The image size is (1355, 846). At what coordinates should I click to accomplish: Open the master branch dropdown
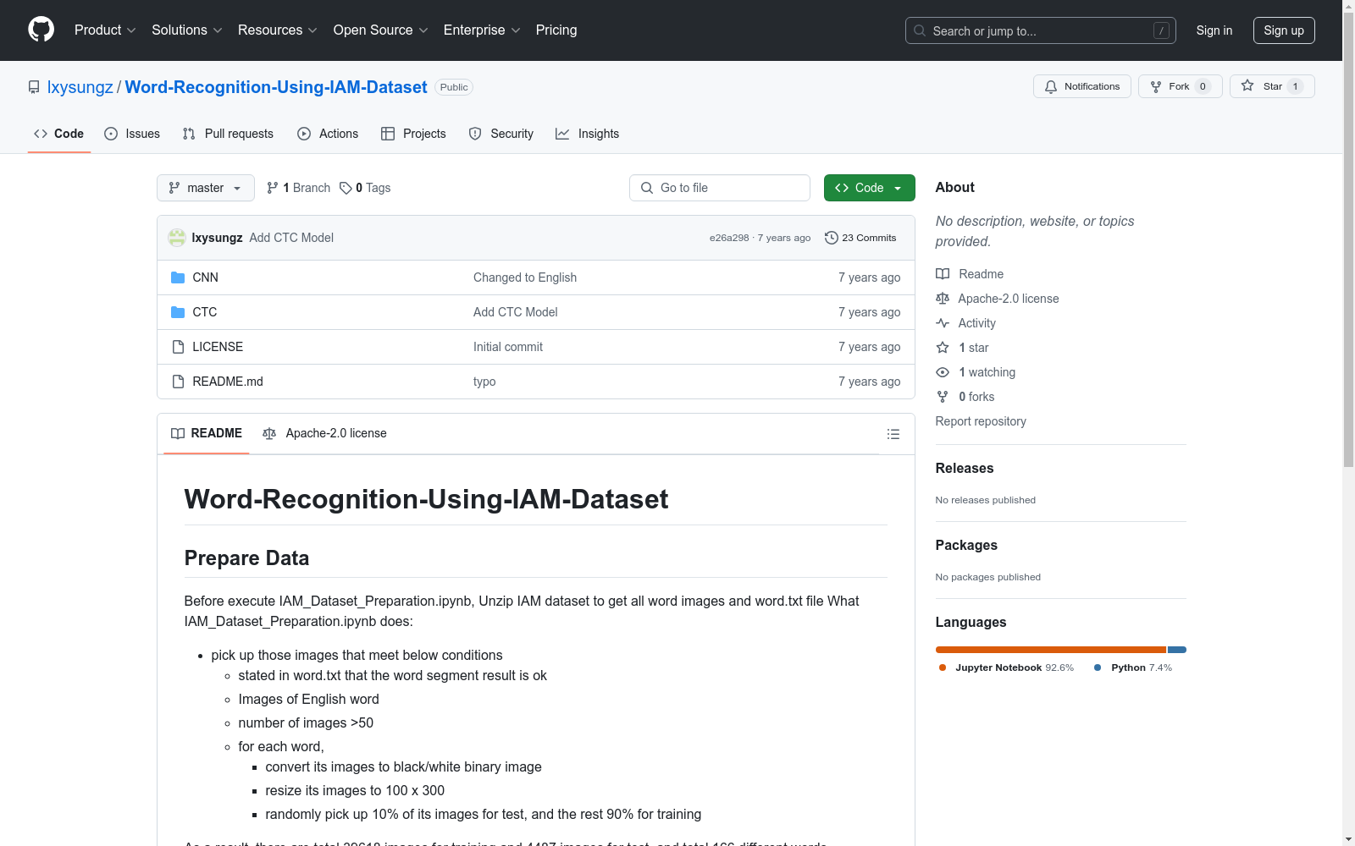206,188
